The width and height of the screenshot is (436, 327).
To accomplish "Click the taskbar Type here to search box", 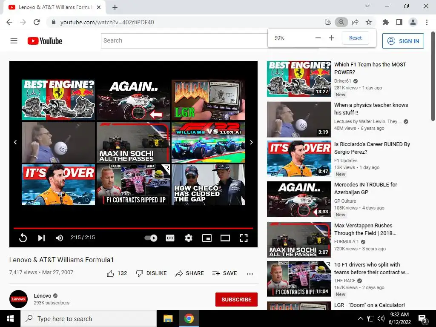I will coord(89,318).
